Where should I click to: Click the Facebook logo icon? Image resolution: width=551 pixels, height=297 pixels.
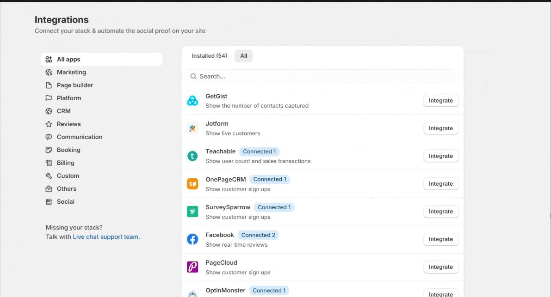point(192,239)
